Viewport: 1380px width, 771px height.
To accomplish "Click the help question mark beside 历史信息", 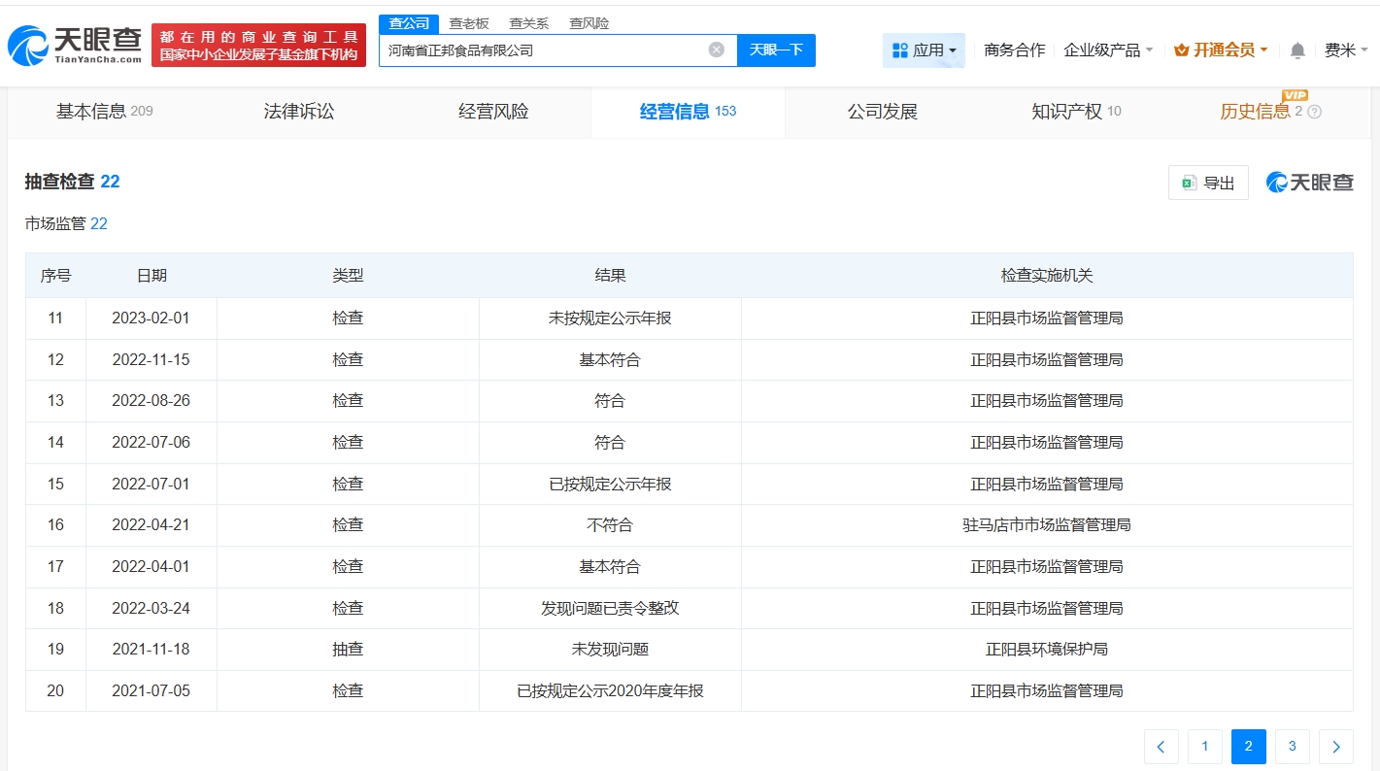I will [x=1315, y=112].
